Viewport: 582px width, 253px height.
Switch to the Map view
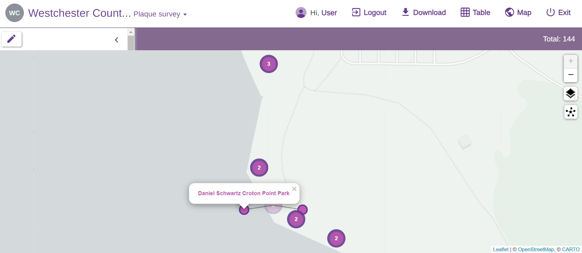518,12
